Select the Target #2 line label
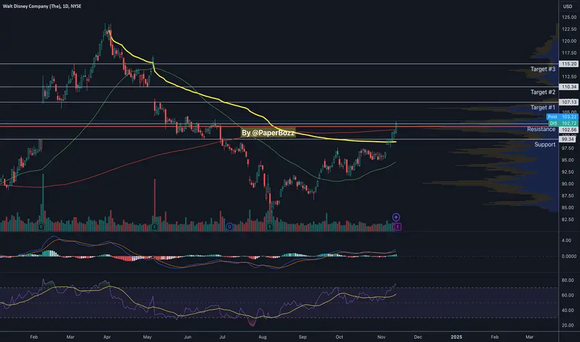 (x=543, y=92)
